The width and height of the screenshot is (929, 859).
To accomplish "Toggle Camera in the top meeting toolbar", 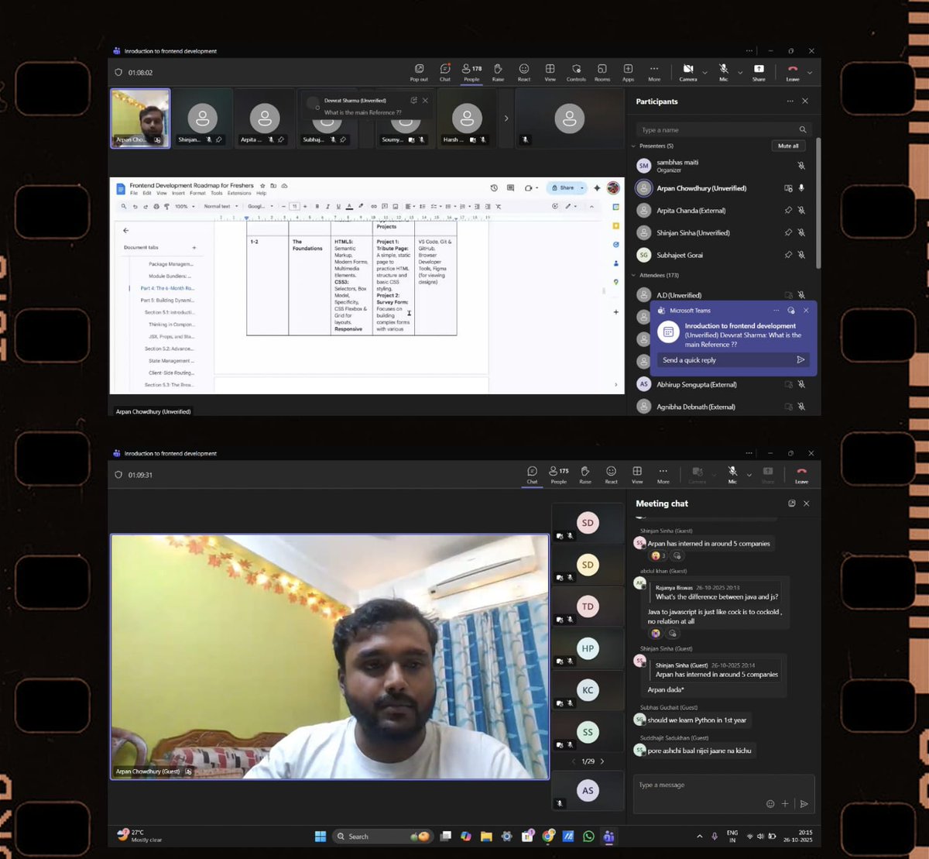I will click(688, 72).
